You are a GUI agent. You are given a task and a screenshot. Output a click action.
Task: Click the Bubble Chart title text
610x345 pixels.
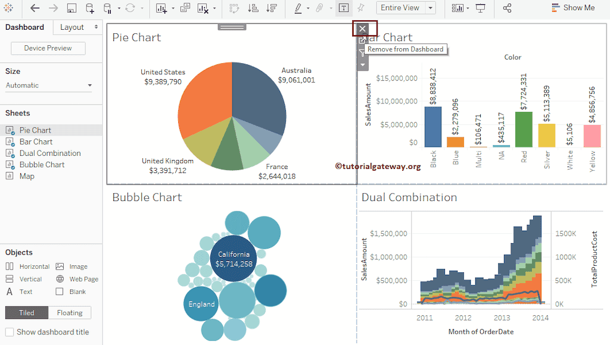147,197
